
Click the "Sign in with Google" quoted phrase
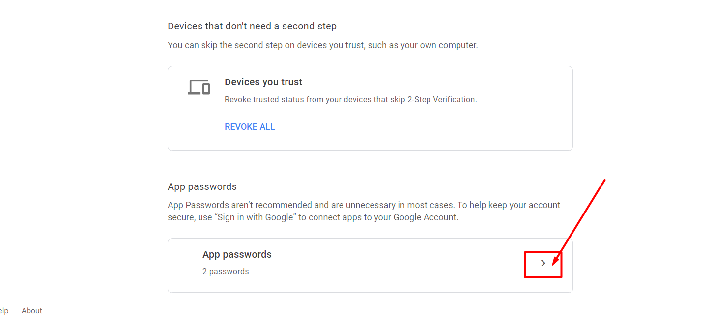point(256,217)
